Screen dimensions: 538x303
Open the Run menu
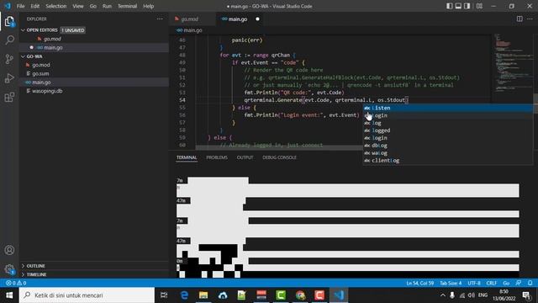click(107, 6)
